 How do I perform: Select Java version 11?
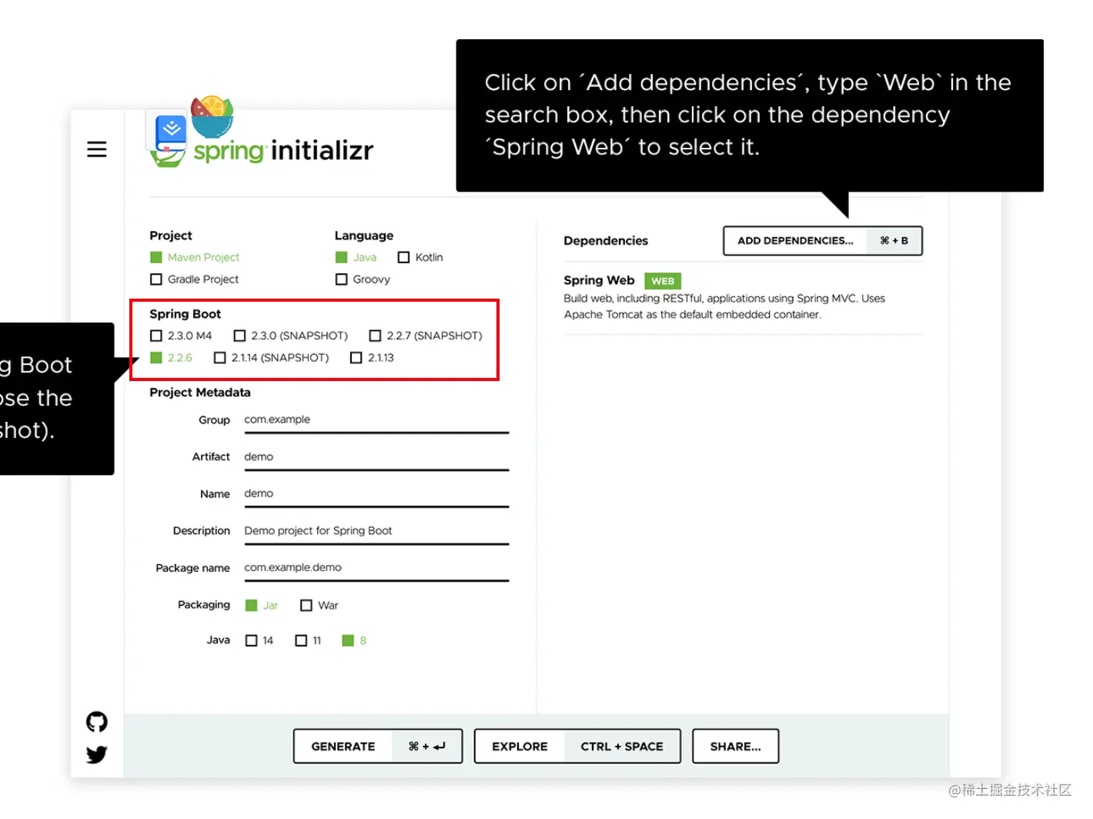(308, 640)
